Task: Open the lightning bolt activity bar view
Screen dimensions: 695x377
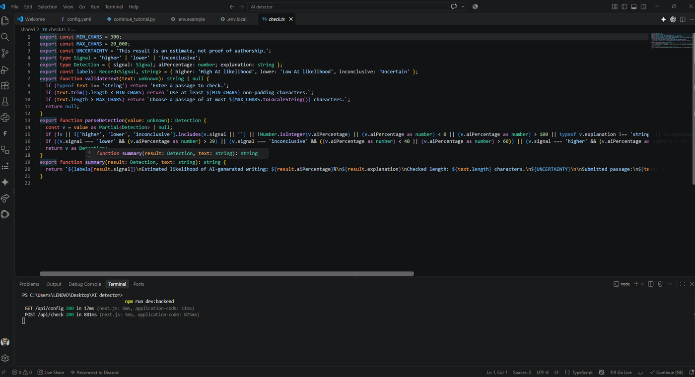Action: click(5, 134)
